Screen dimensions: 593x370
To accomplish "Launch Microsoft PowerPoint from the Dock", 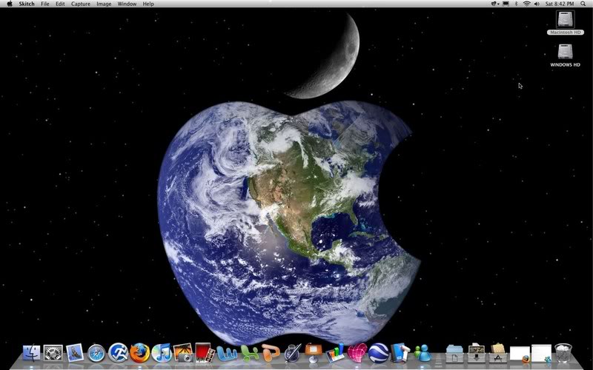I will point(271,354).
